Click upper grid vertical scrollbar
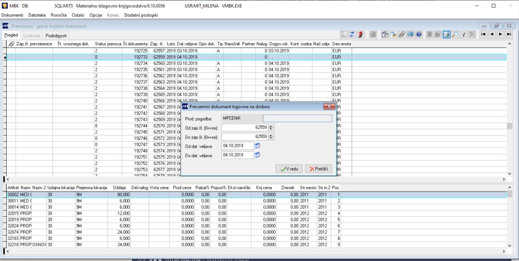The height and width of the screenshot is (261, 519). coord(509,109)
